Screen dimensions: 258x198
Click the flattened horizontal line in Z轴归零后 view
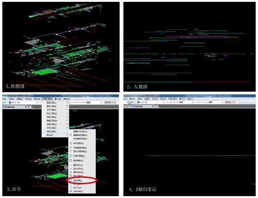point(200,156)
